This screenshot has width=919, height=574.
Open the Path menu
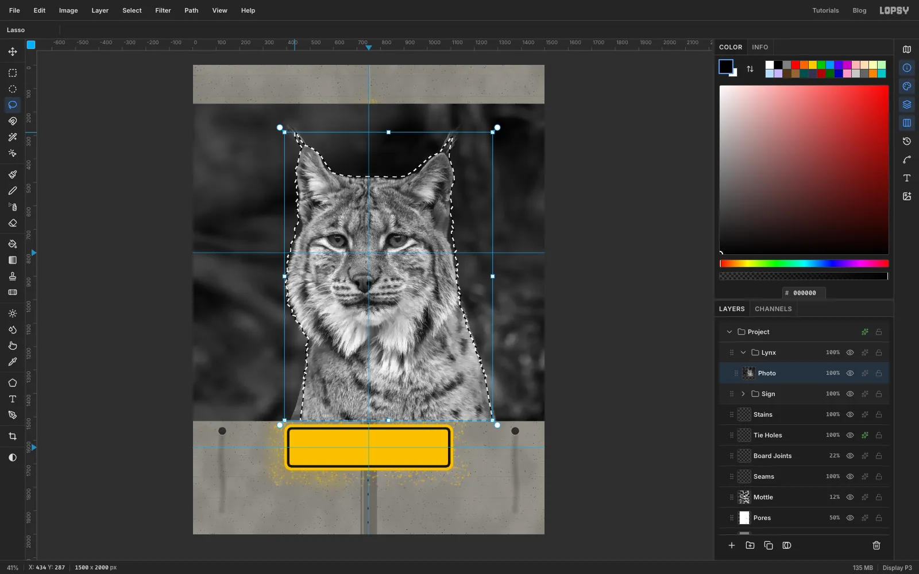pos(191,10)
